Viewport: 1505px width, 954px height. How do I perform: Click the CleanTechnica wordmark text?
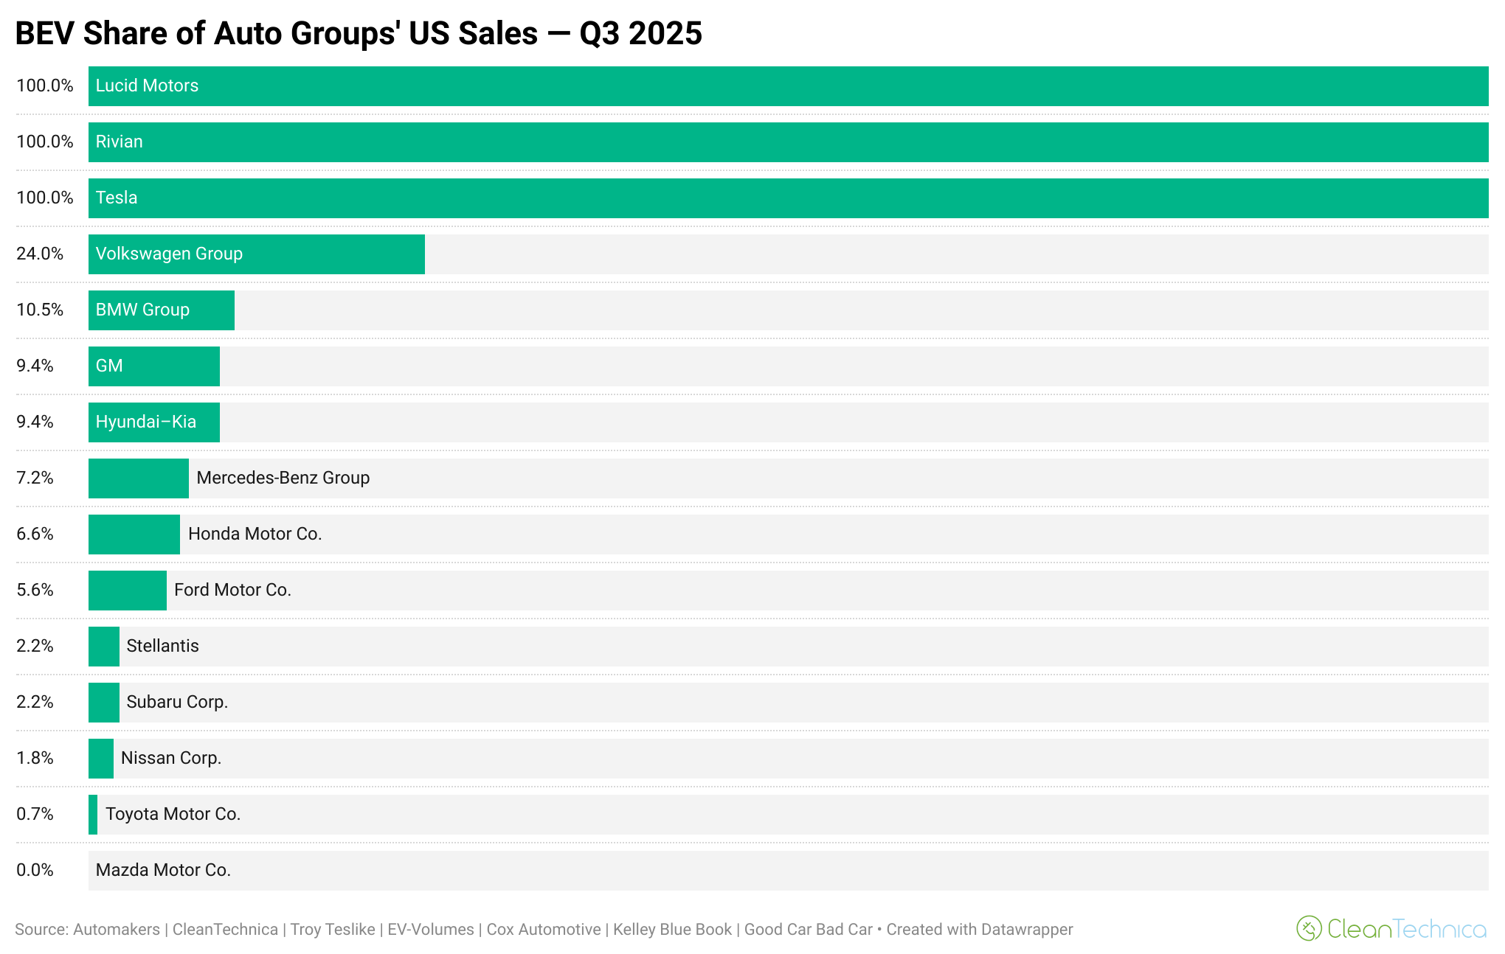click(x=1406, y=929)
